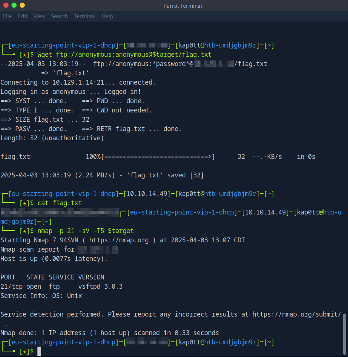Open the View menu
Viewport: 348px width, 357px height.
(x=39, y=16)
